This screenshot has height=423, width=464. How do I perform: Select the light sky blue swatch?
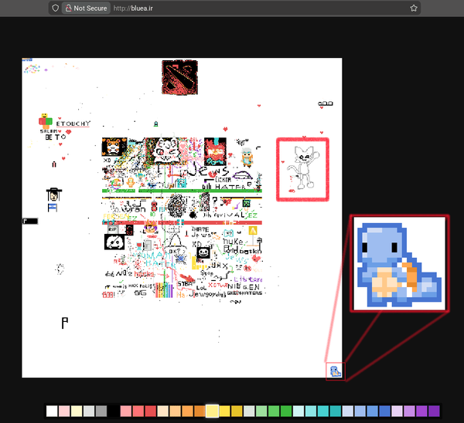pyautogui.click(x=360, y=411)
